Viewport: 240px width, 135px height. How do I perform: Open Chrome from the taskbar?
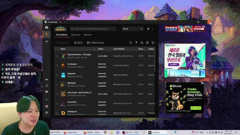click(x=106, y=132)
